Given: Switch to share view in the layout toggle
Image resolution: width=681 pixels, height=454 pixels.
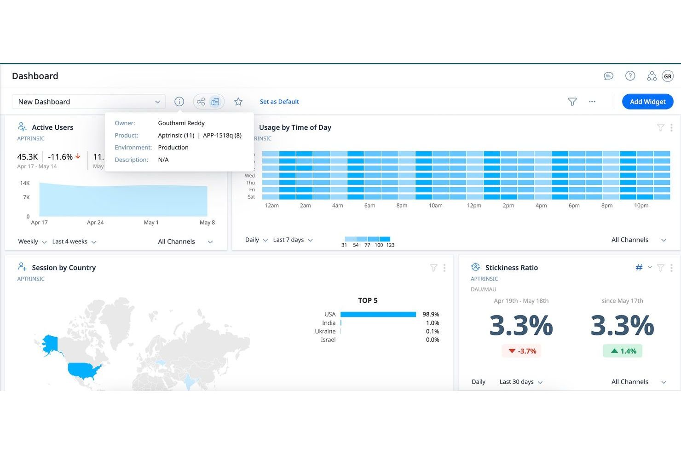Looking at the screenshot, I should pyautogui.click(x=201, y=102).
